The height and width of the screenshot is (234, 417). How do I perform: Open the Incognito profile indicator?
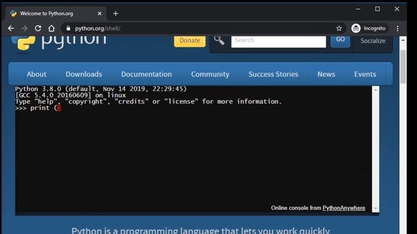tap(369, 28)
